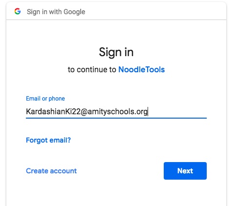Click the word Google in dialog title
Image resolution: width=239 pixels, height=206 pixels.
click(74, 12)
